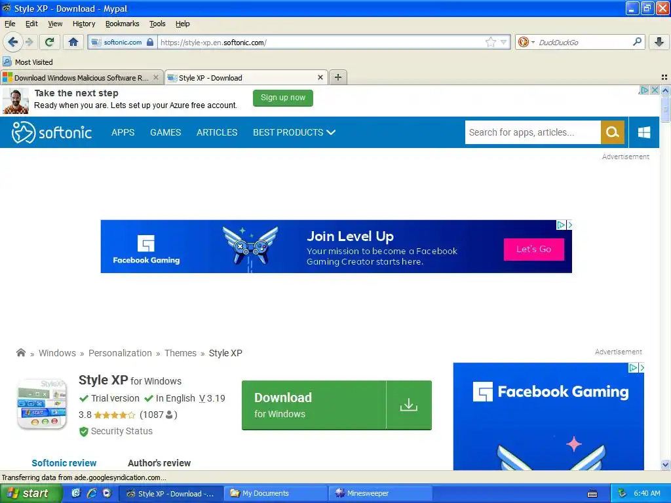Click the list all tabs icon

coord(664,77)
